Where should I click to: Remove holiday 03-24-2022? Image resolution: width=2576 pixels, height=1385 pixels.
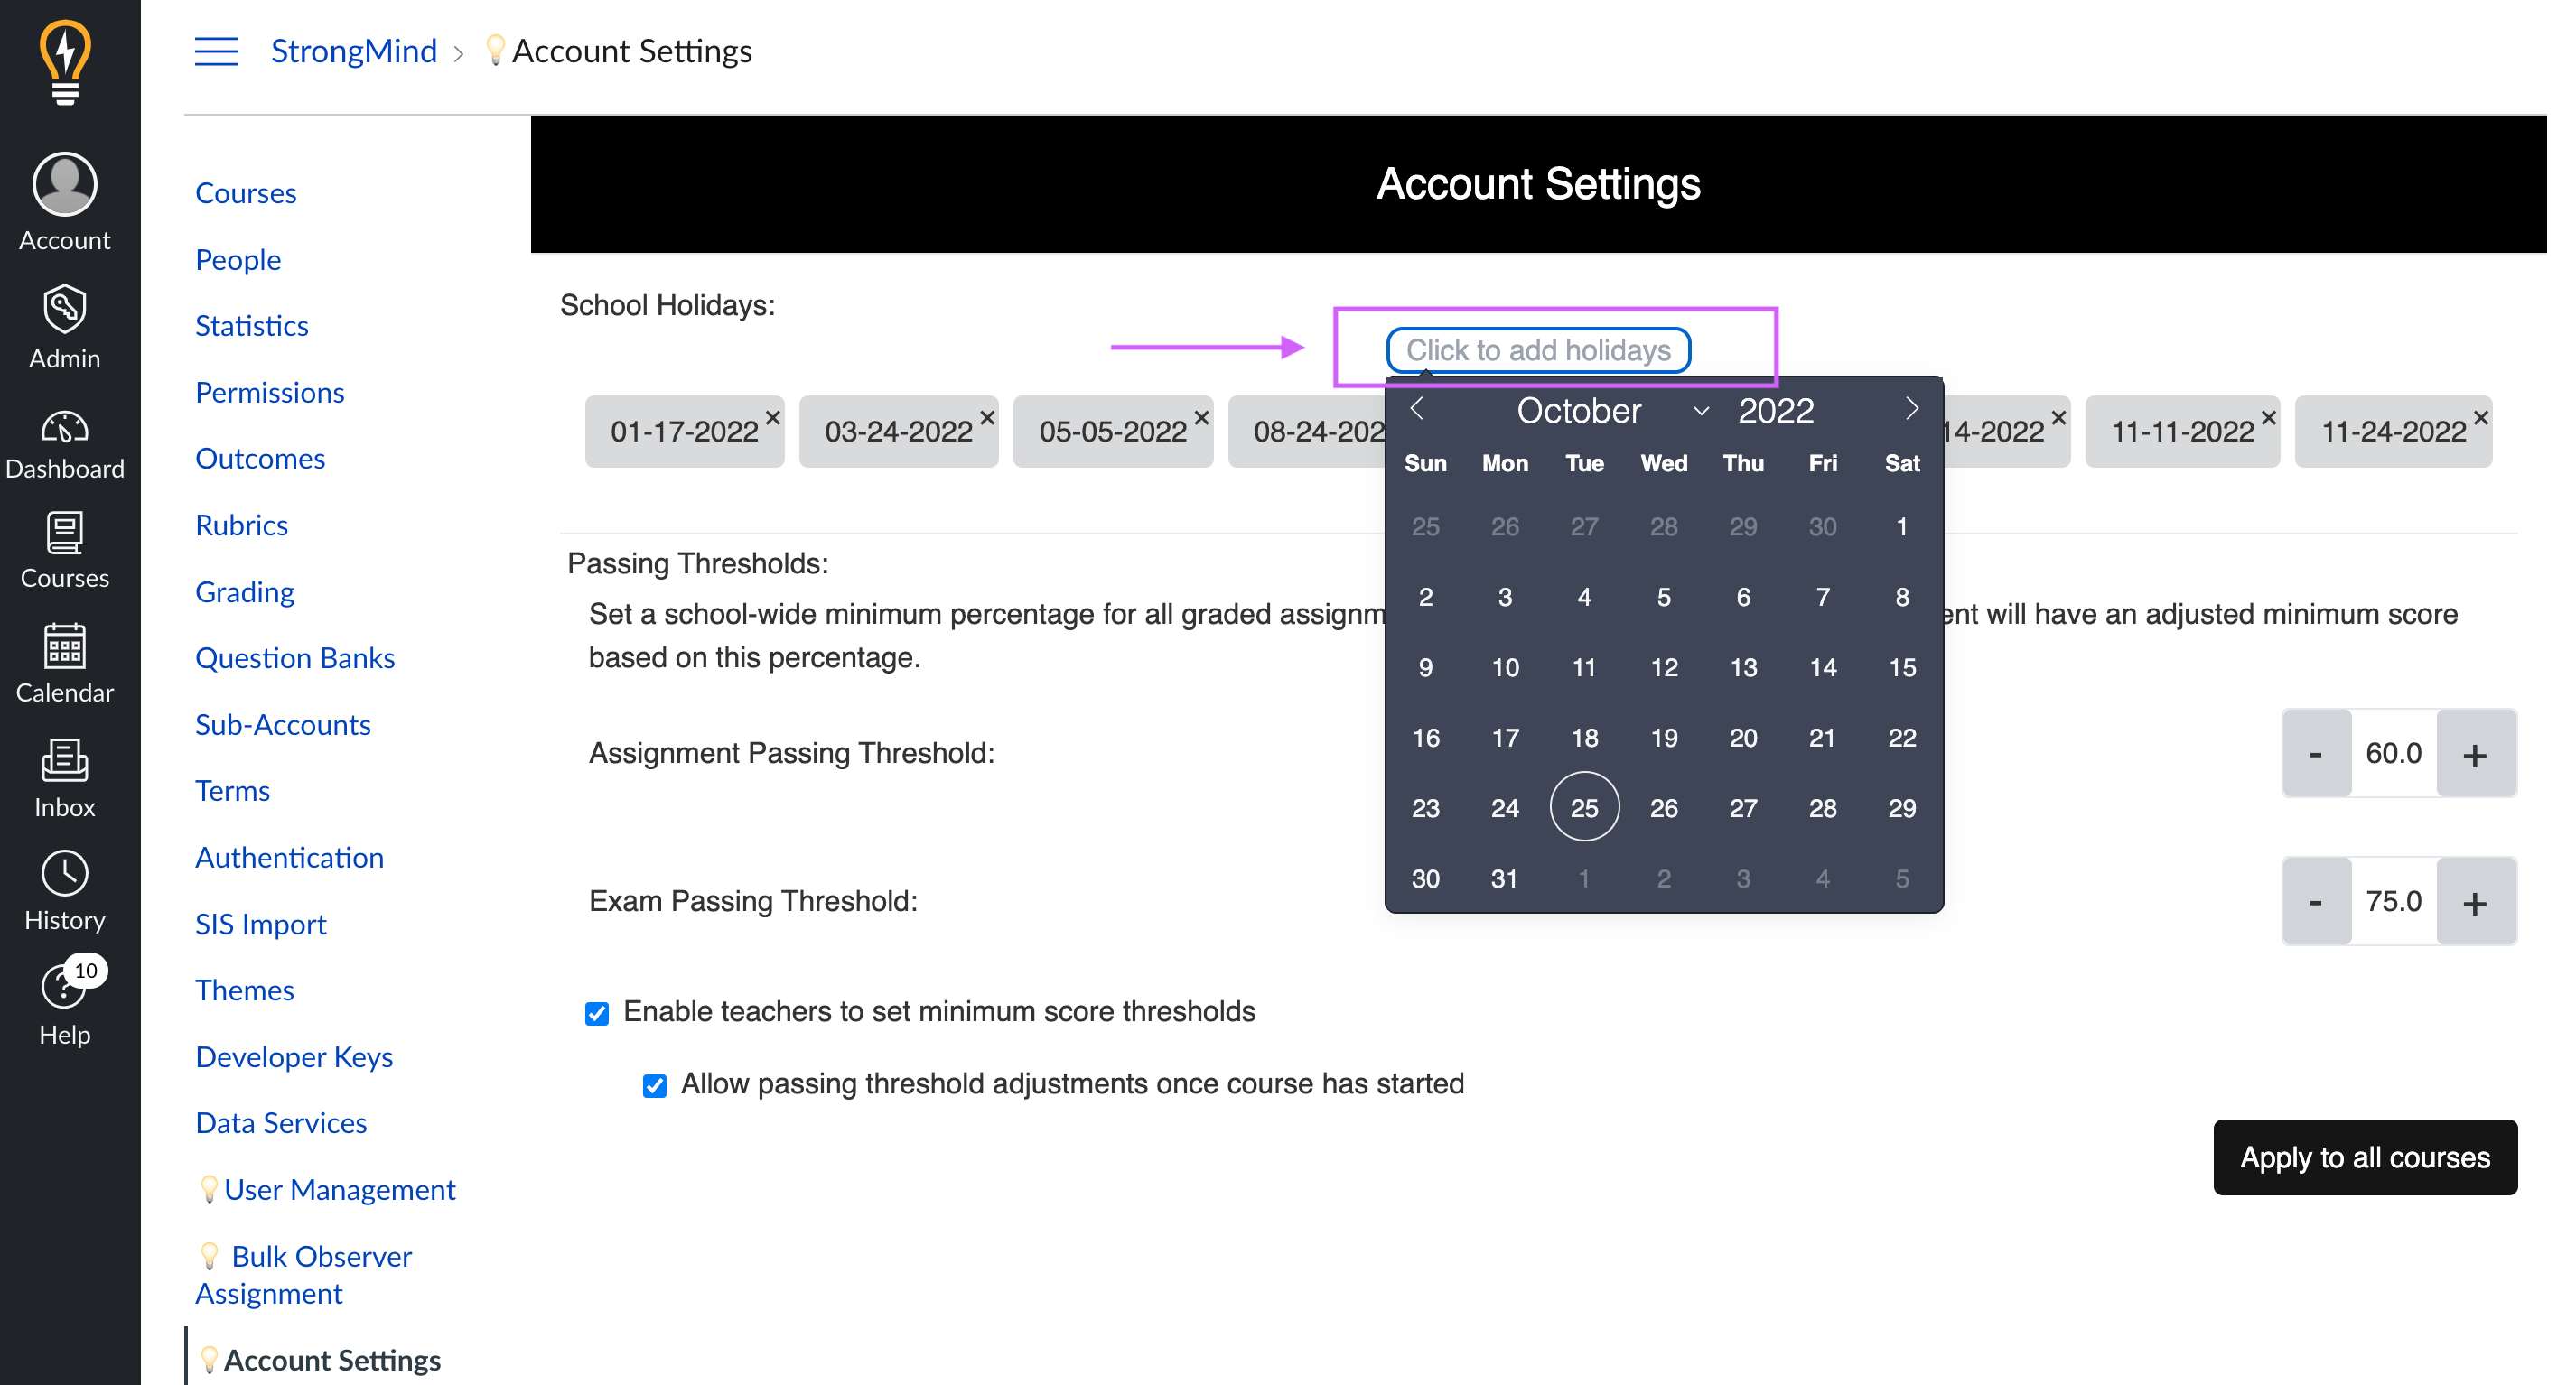tap(986, 417)
